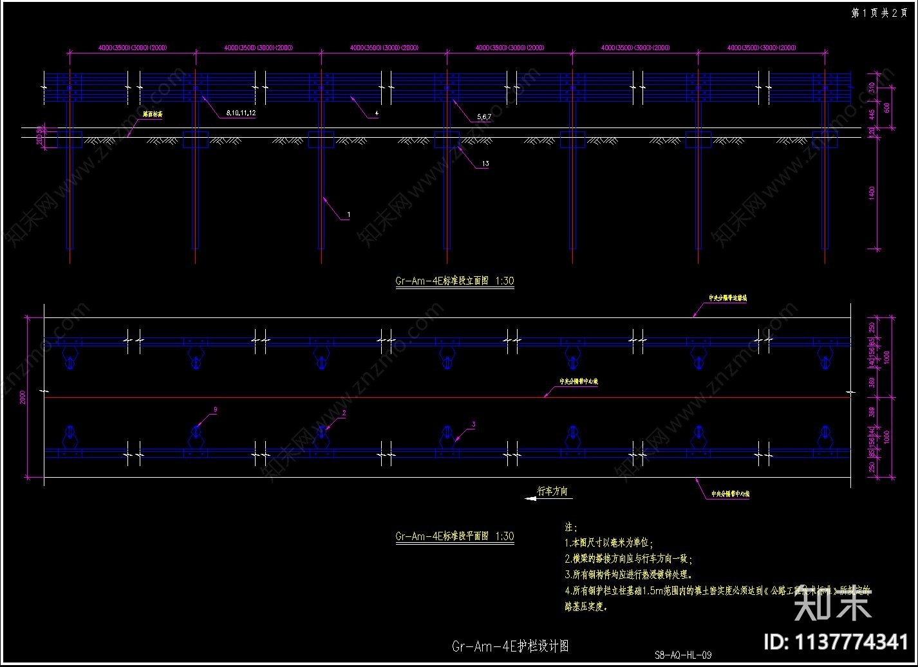Select the callout label "5,6,7"

point(484,117)
